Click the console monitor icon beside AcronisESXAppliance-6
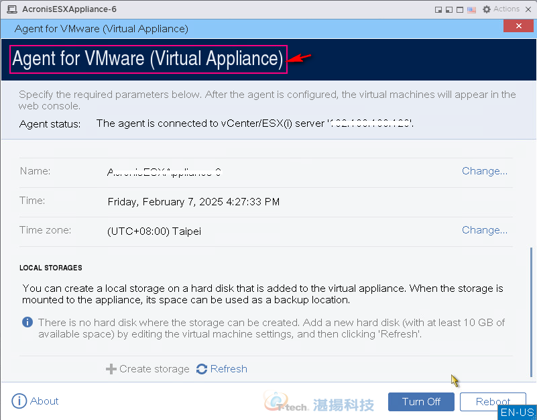 point(12,9)
